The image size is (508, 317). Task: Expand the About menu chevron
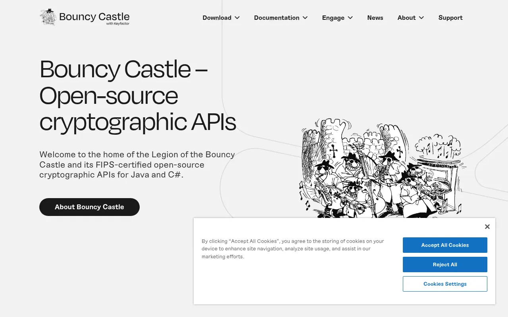pos(421,18)
